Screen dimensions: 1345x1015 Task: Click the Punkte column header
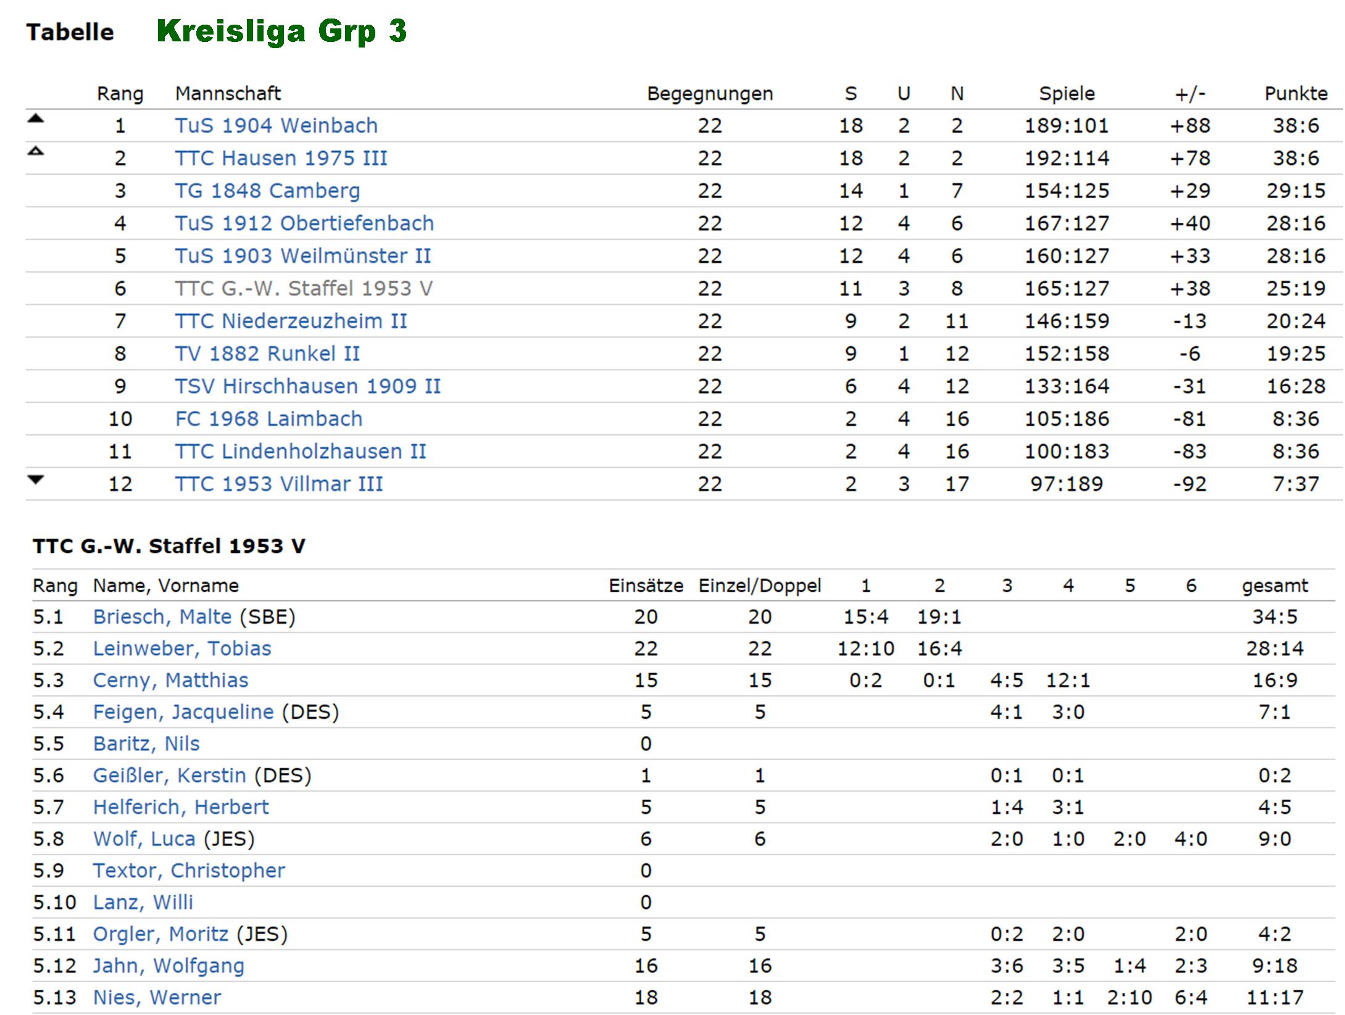tap(1296, 94)
